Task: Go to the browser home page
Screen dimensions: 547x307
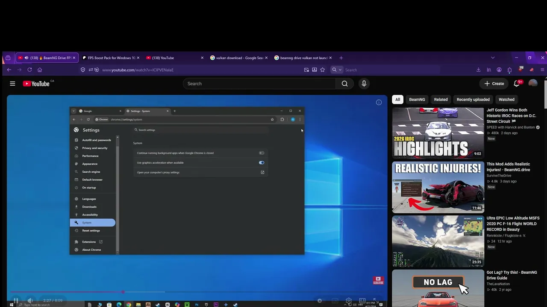Action: pyautogui.click(x=40, y=70)
